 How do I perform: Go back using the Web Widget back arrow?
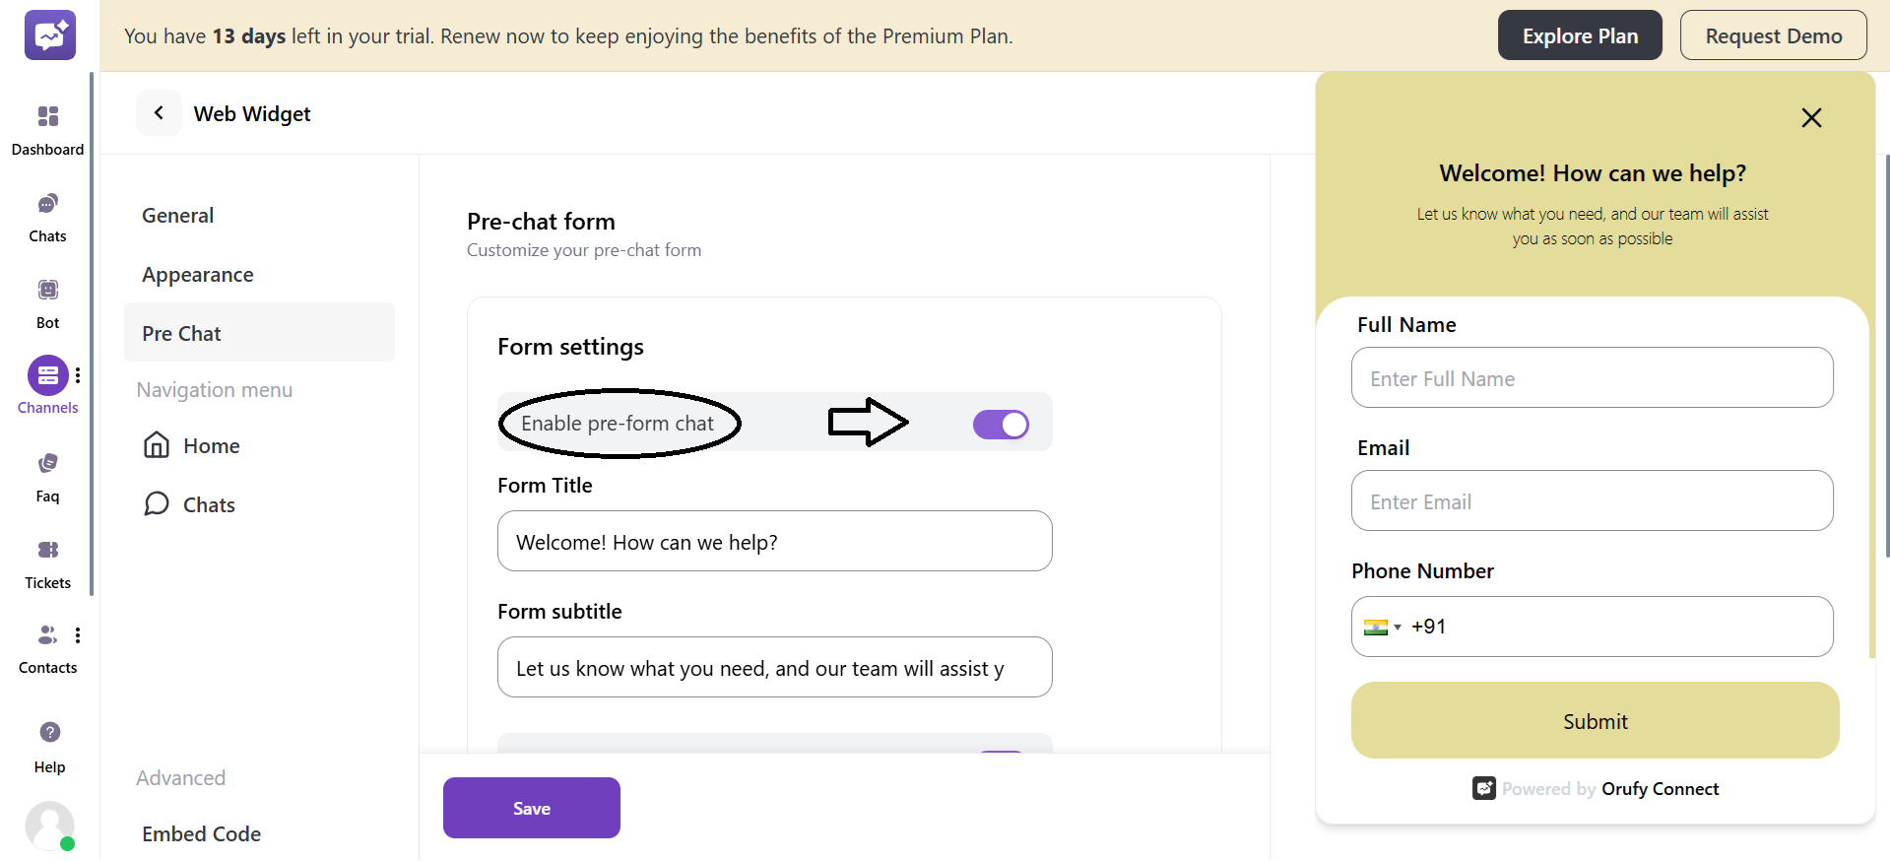tap(159, 112)
